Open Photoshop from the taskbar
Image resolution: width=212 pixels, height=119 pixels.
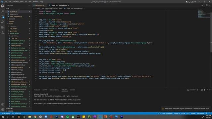point(57,117)
